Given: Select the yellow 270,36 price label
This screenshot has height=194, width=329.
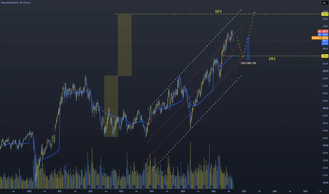Looking at the screenshot, I should (325, 56).
